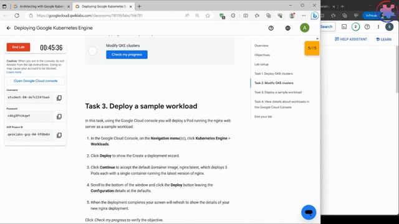Click the Task 3. Deploy a sample workload heading
The height and width of the screenshot is (224, 399).
pyautogui.click(x=141, y=106)
